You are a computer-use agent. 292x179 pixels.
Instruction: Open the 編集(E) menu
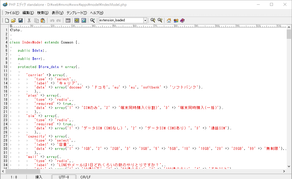[28, 13]
